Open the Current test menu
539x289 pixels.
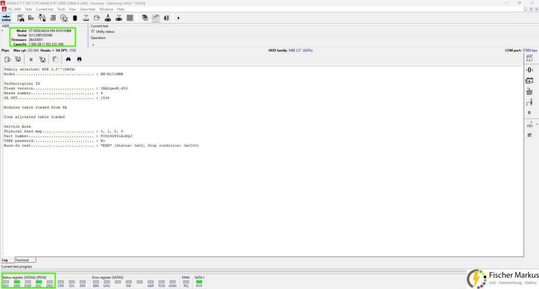pyautogui.click(x=45, y=9)
